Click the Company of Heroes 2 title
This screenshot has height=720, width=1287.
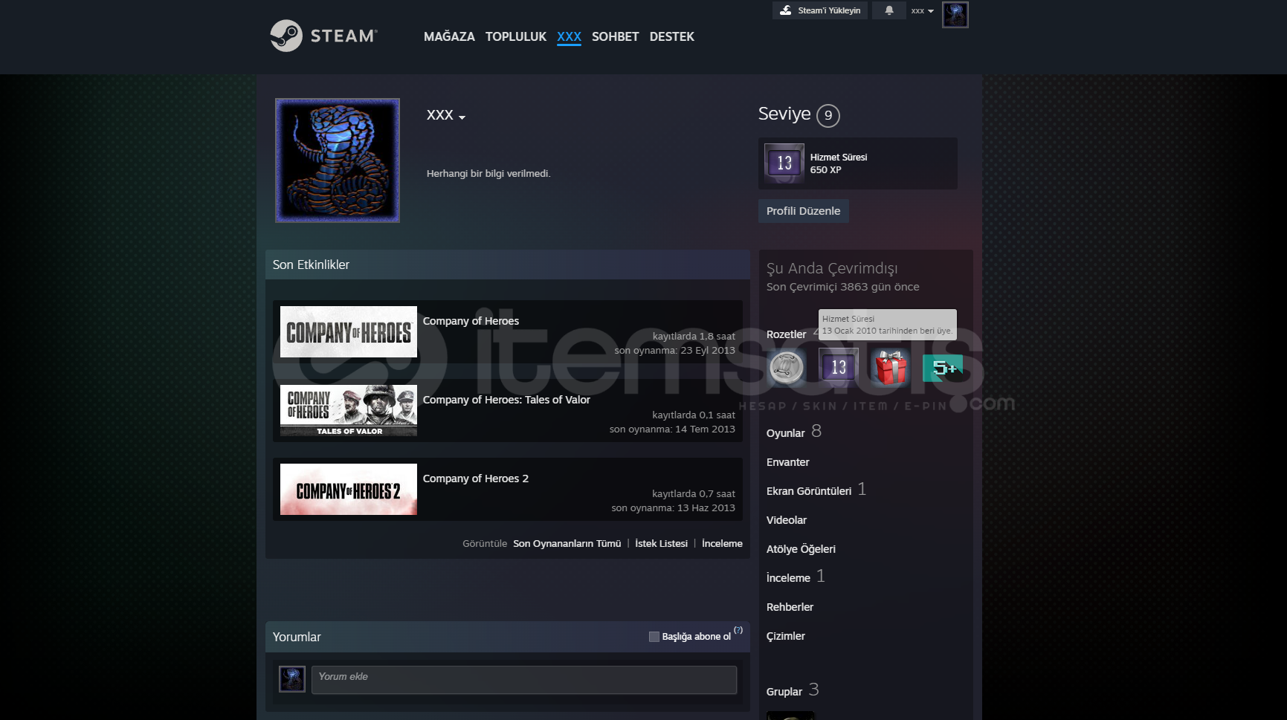[476, 479]
